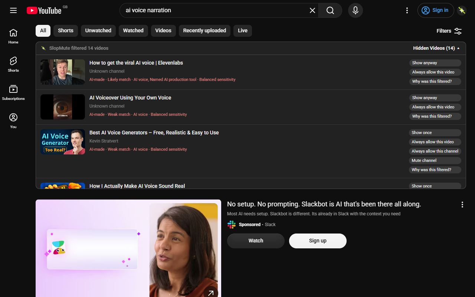Select the Watched filter chip
This screenshot has width=475, height=297.
coord(133,31)
